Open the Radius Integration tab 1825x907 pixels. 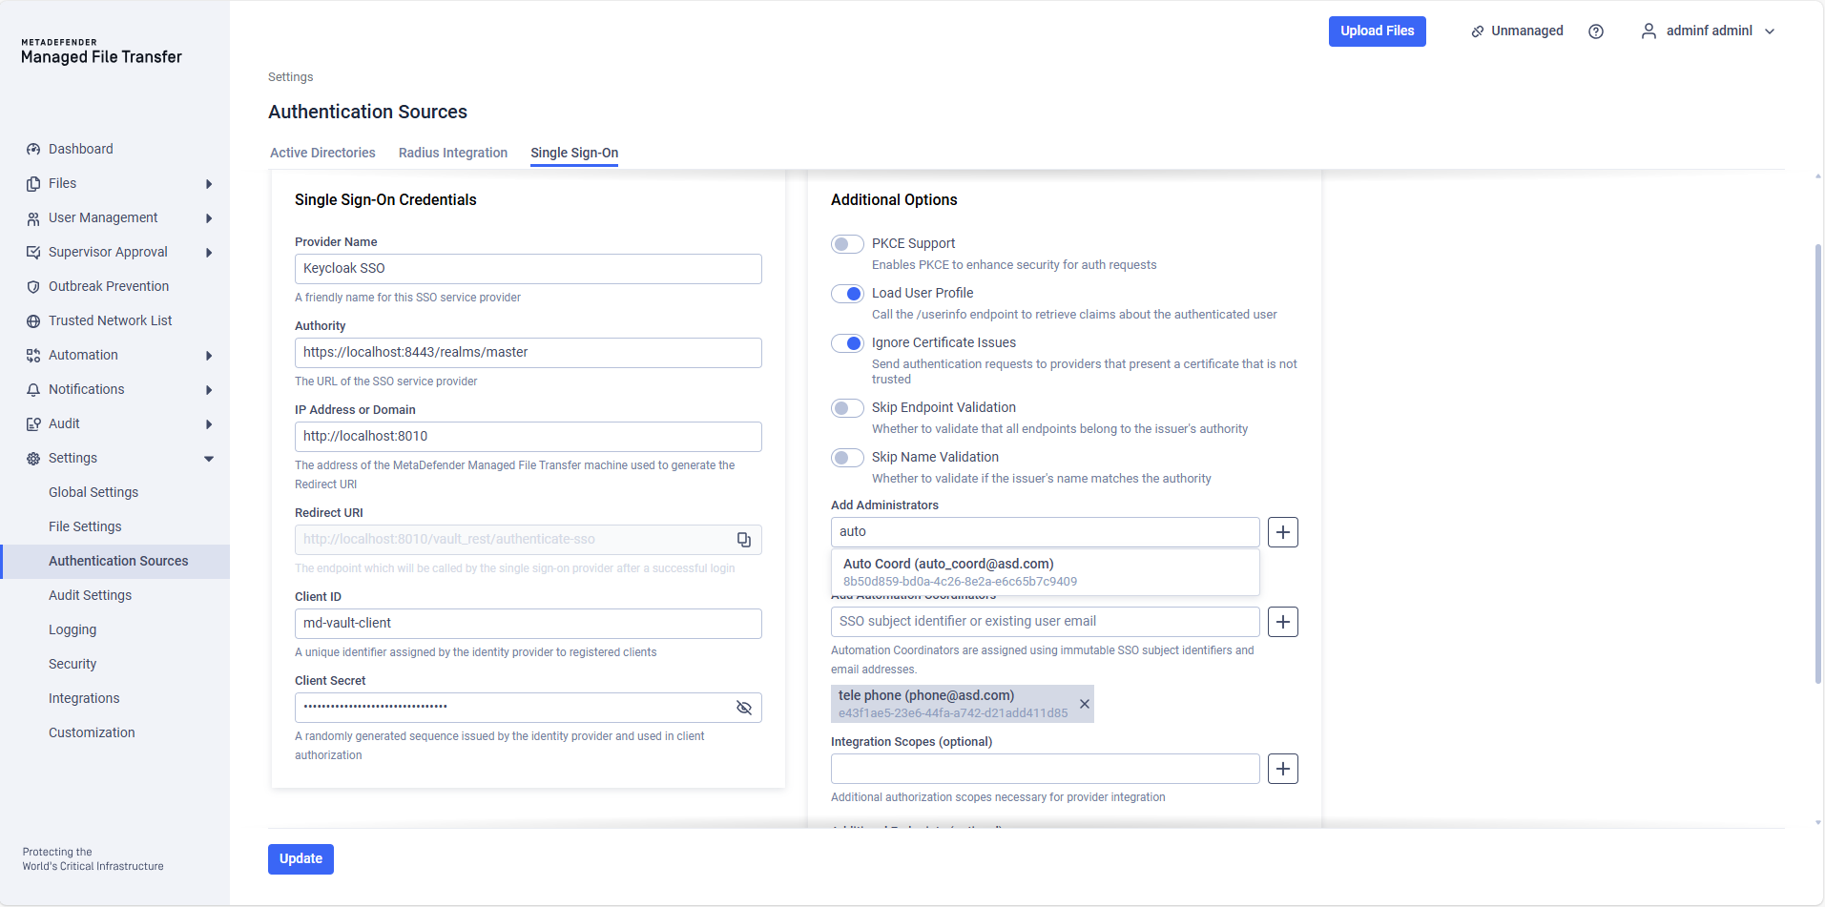click(x=452, y=153)
